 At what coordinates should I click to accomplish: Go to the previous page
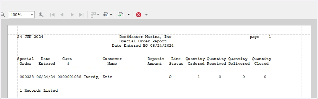(x=62, y=15)
